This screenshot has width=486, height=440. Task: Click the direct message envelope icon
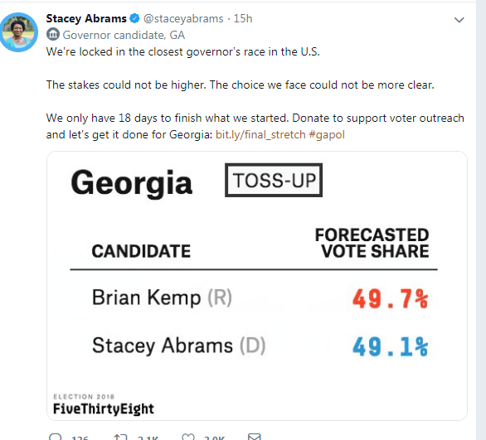(x=255, y=437)
